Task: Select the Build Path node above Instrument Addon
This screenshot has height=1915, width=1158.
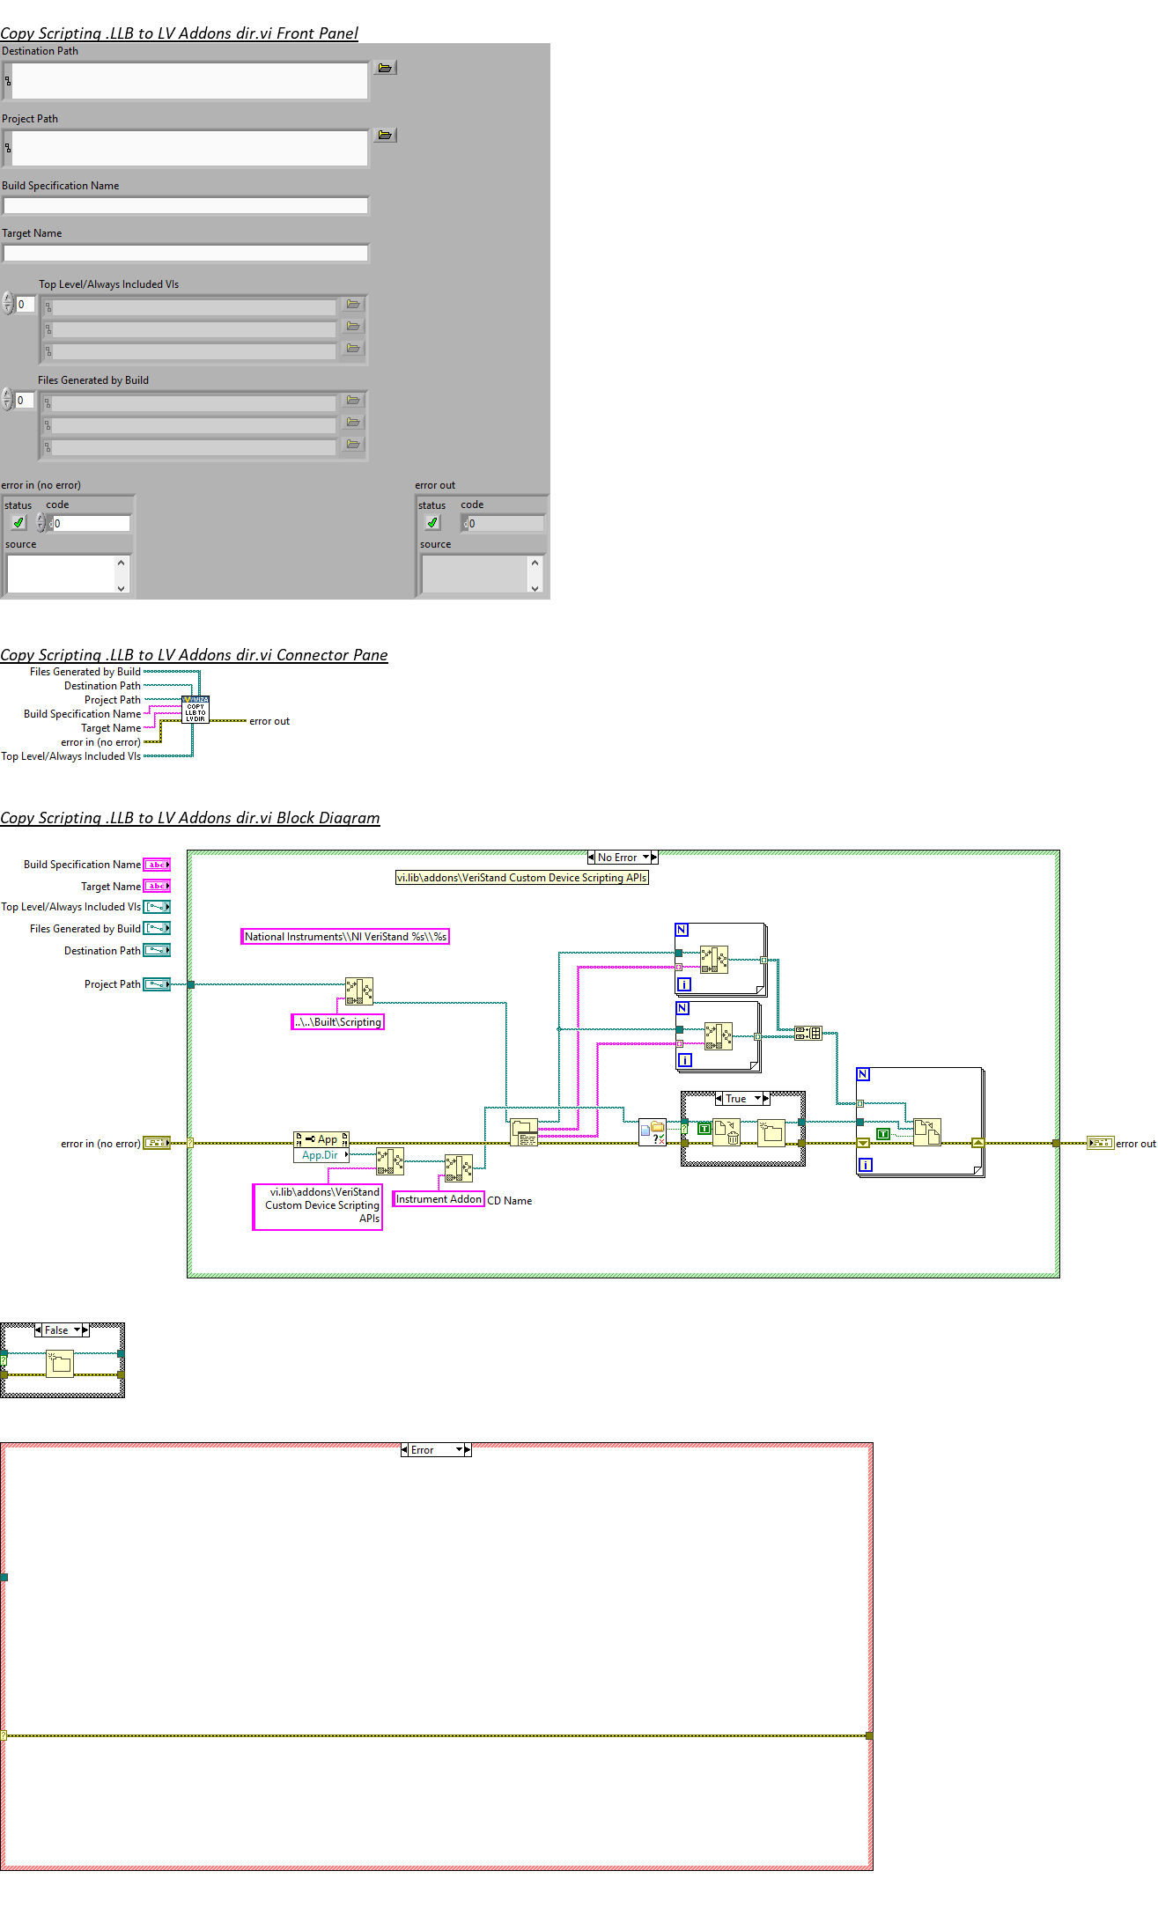Action: 459,1168
